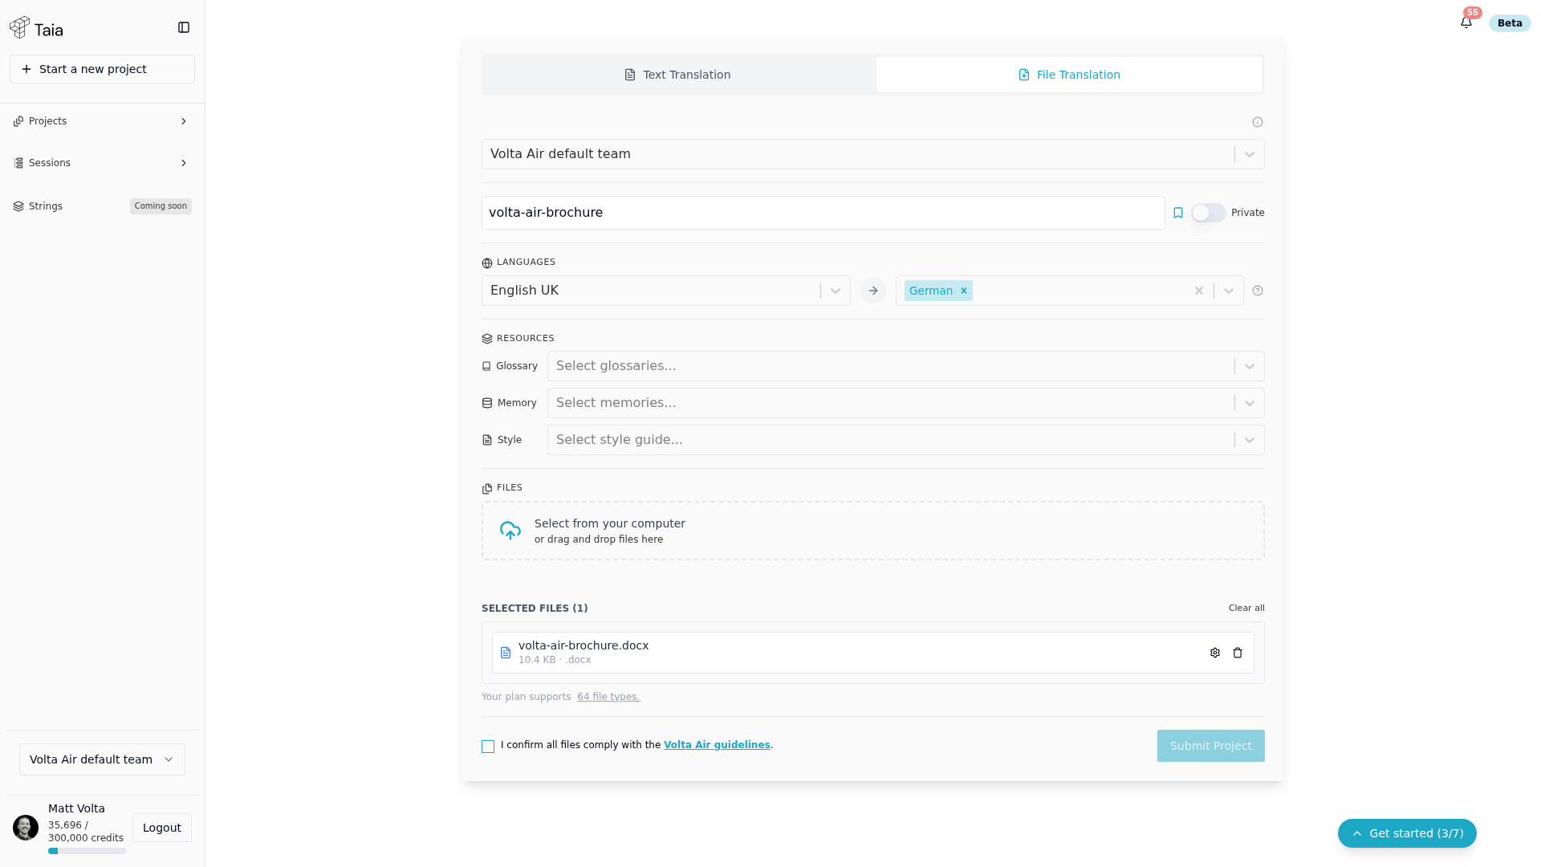
Task: Select the File Translation tab
Action: [1069, 75]
